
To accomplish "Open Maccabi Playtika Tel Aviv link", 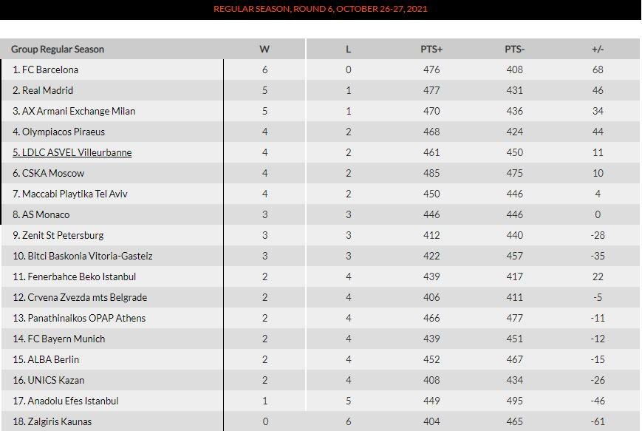I will [70, 194].
